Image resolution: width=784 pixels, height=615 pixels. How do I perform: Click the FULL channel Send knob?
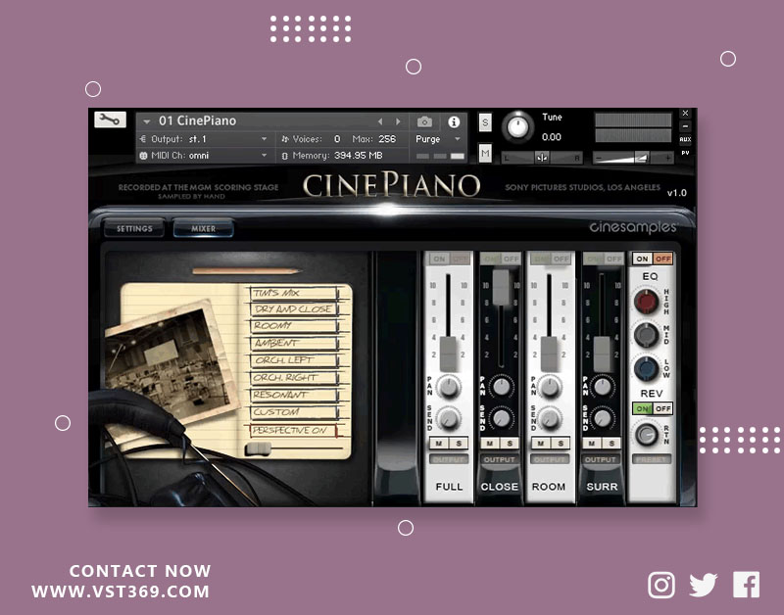coord(449,419)
